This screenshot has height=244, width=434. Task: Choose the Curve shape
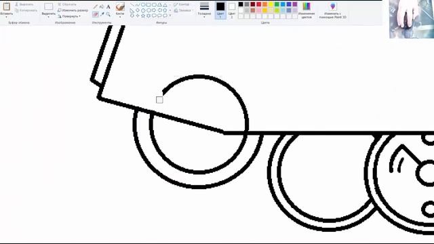[138, 5]
